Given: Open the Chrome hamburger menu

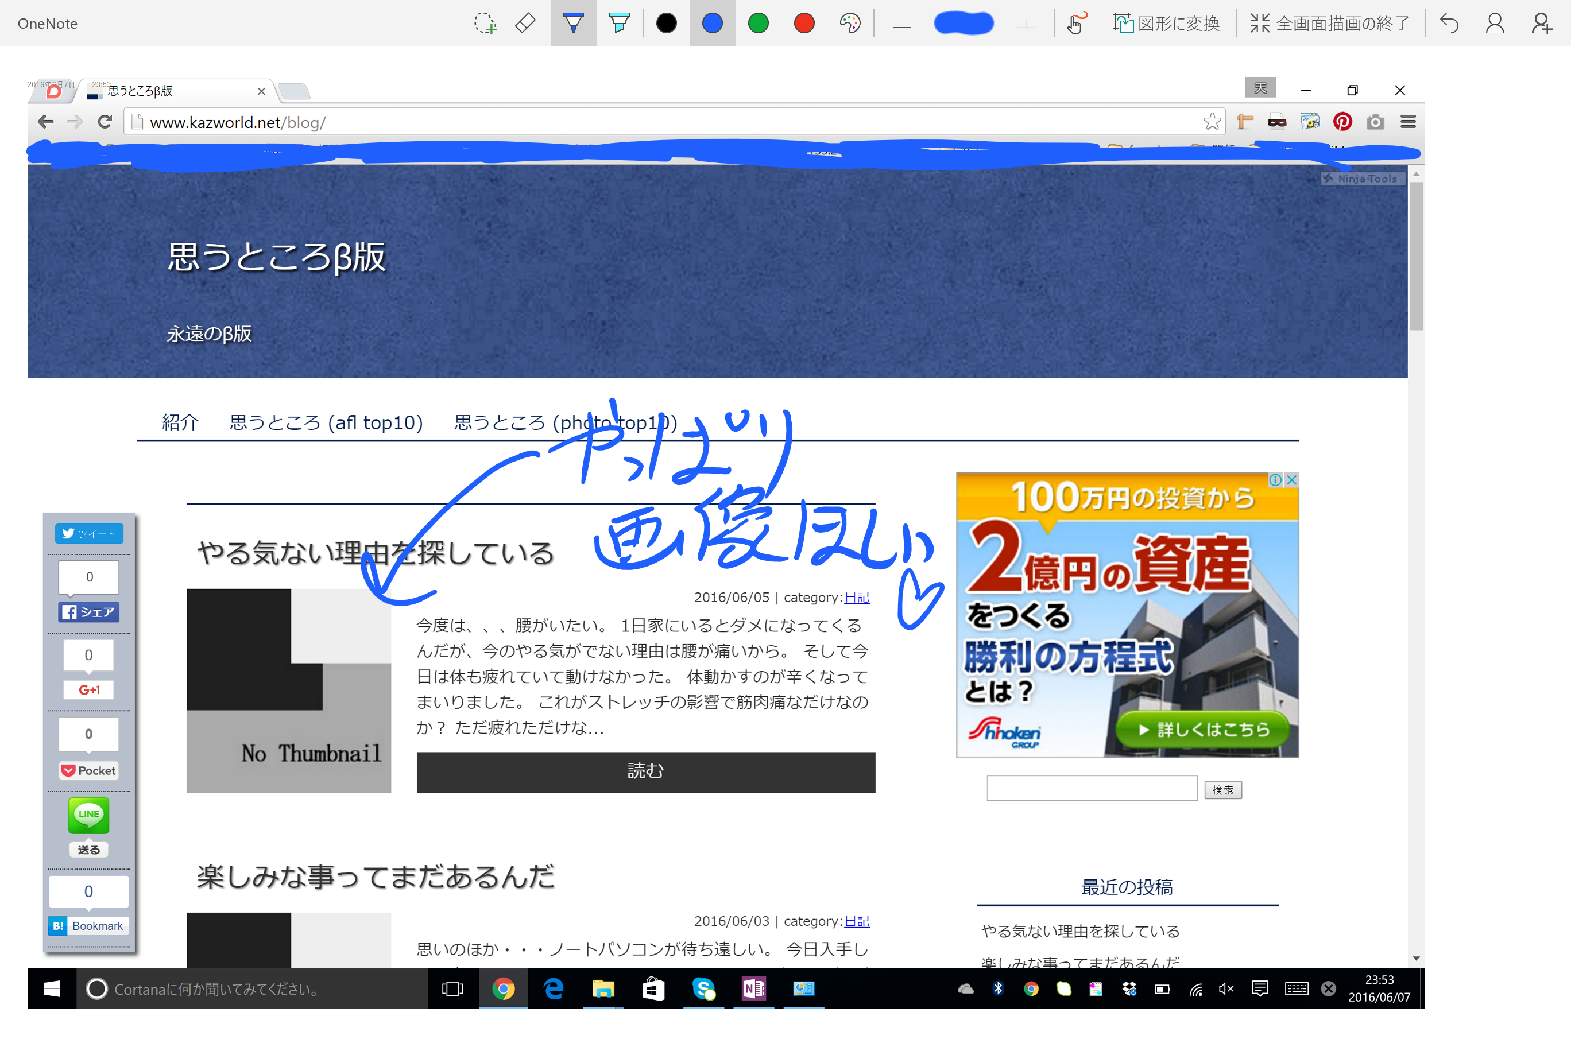Looking at the screenshot, I should (1408, 122).
